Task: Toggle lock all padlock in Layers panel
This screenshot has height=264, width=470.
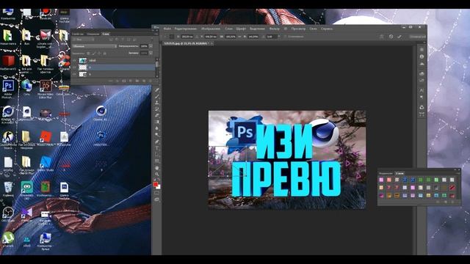Action: pos(104,54)
